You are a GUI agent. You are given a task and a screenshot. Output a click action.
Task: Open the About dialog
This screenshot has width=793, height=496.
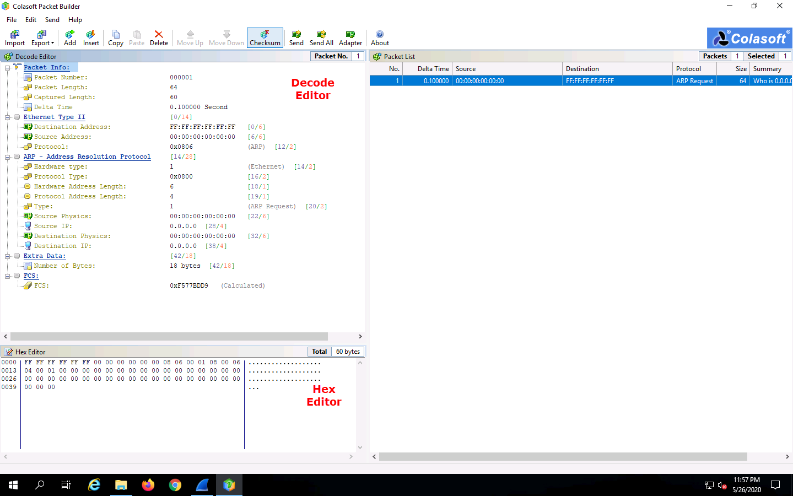coord(380,38)
